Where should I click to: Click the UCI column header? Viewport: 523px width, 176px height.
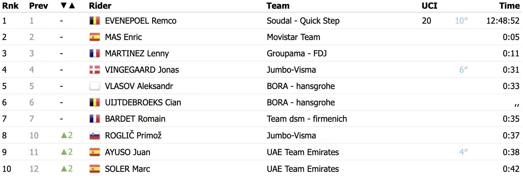tap(429, 6)
